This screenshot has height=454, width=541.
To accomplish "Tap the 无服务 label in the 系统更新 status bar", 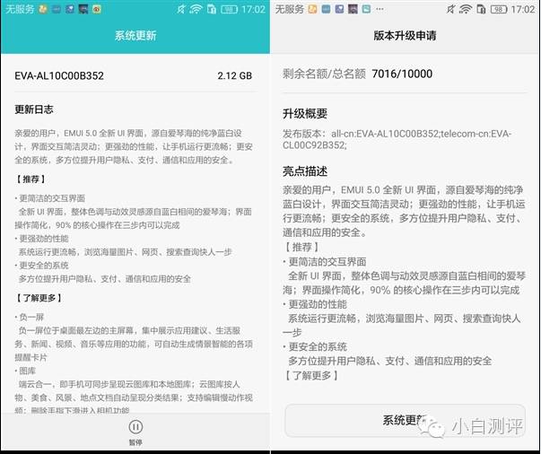I will click(x=20, y=9).
